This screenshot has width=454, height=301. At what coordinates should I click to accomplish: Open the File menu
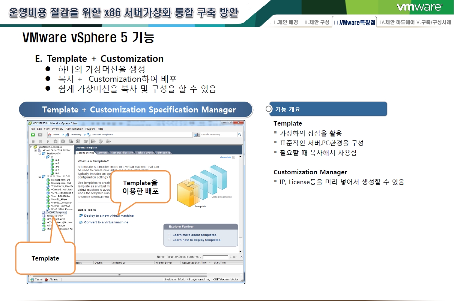click(x=33, y=129)
